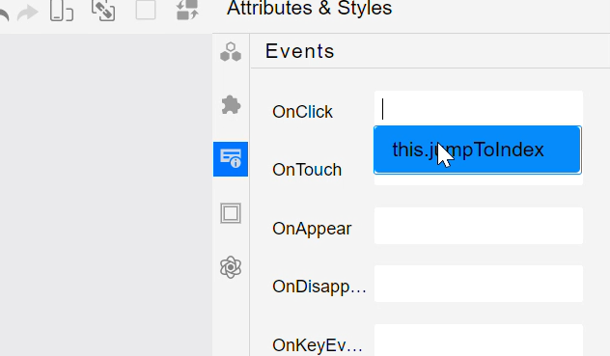Screen dimensions: 610x356
Task: Open the Dimension tab with nested square icon
Action: (x=231, y=213)
